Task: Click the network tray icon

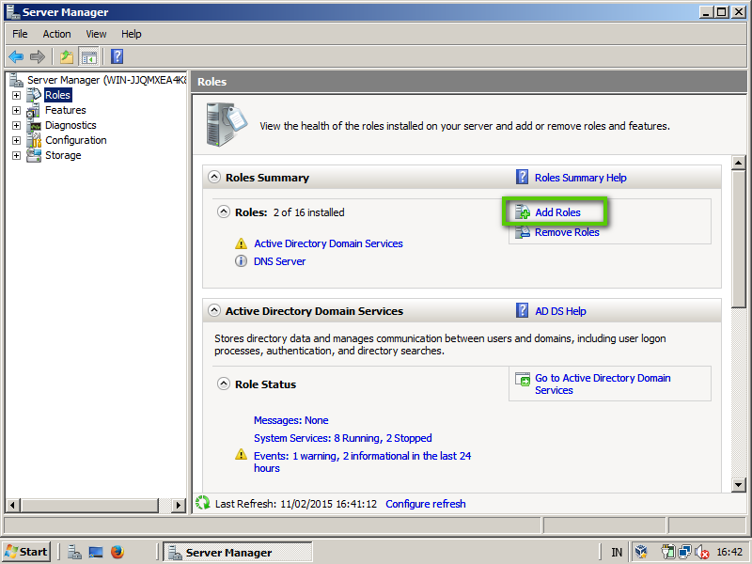Action: (x=685, y=553)
